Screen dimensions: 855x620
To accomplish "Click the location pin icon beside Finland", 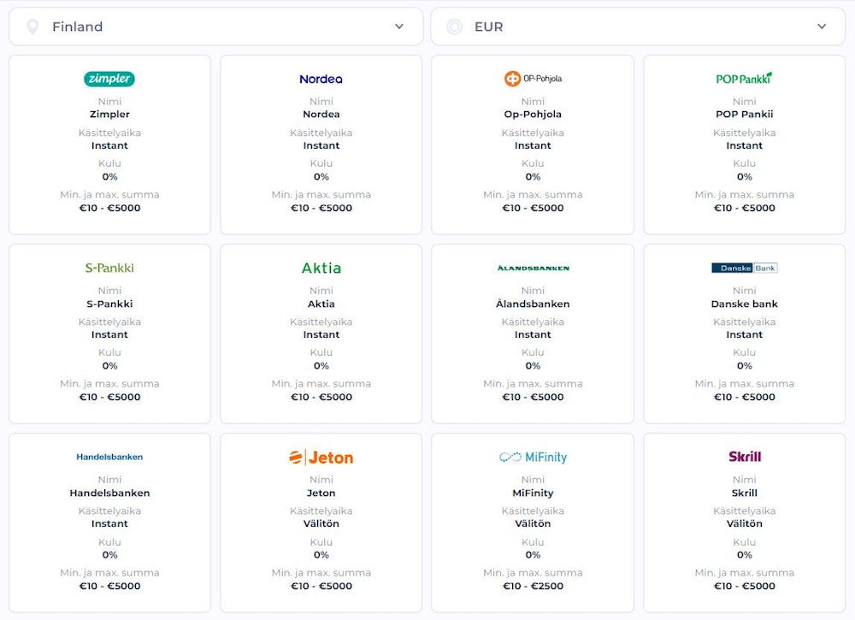I will 32,27.
